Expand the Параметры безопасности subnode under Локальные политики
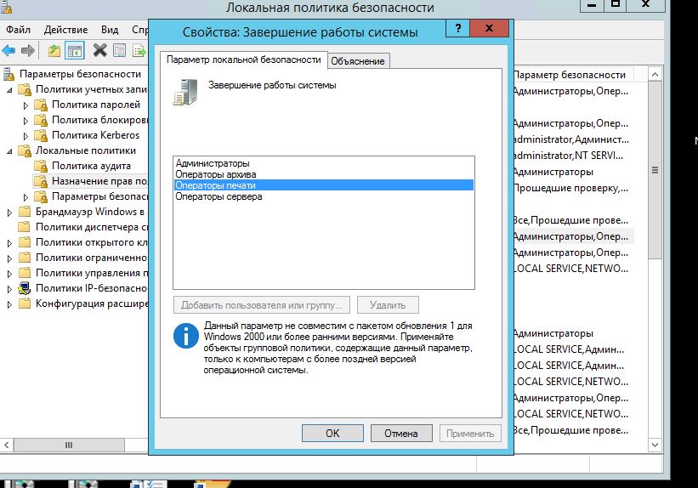This screenshot has height=488, width=698. [26, 197]
